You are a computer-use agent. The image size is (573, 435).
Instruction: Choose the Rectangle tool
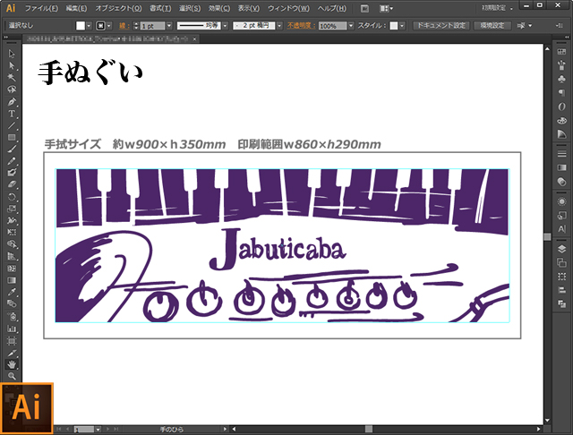12,137
